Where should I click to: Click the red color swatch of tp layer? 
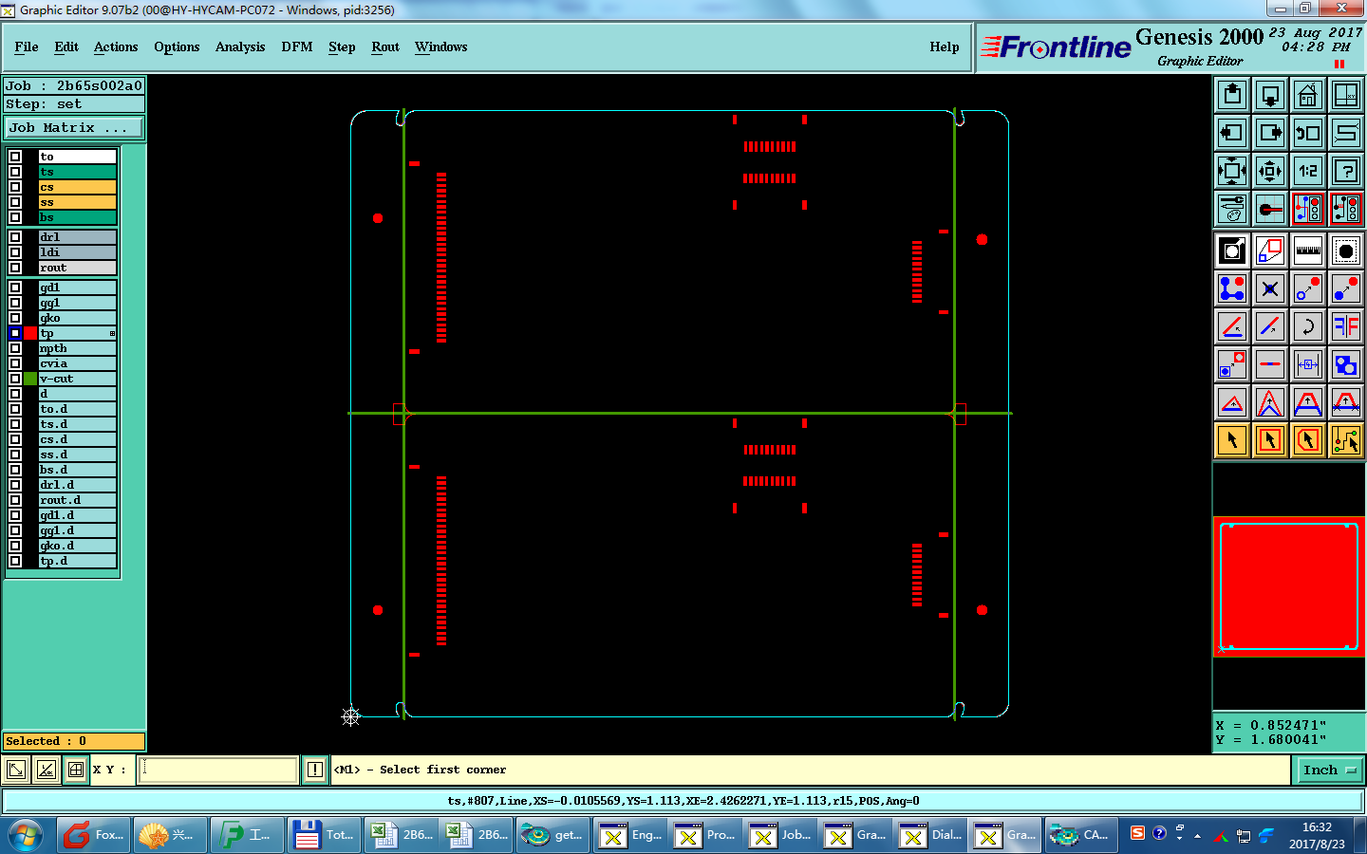[x=30, y=333]
